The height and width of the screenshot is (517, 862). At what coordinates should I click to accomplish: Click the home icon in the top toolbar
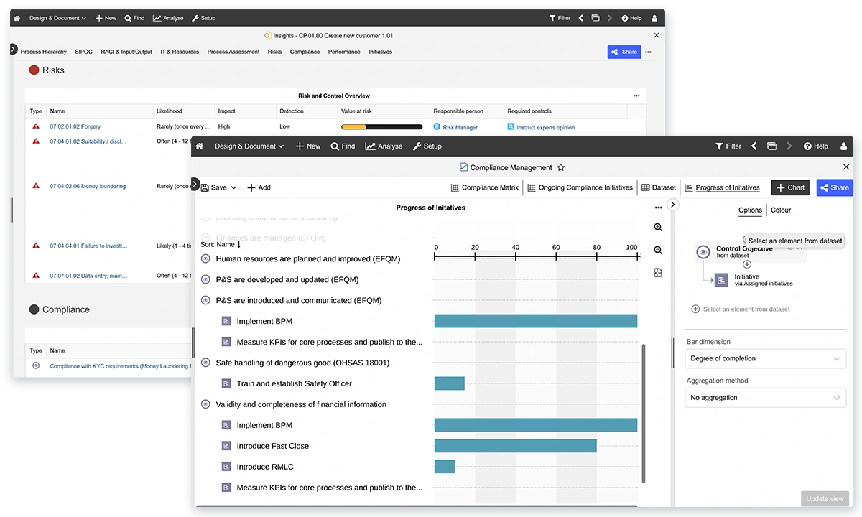(x=199, y=146)
